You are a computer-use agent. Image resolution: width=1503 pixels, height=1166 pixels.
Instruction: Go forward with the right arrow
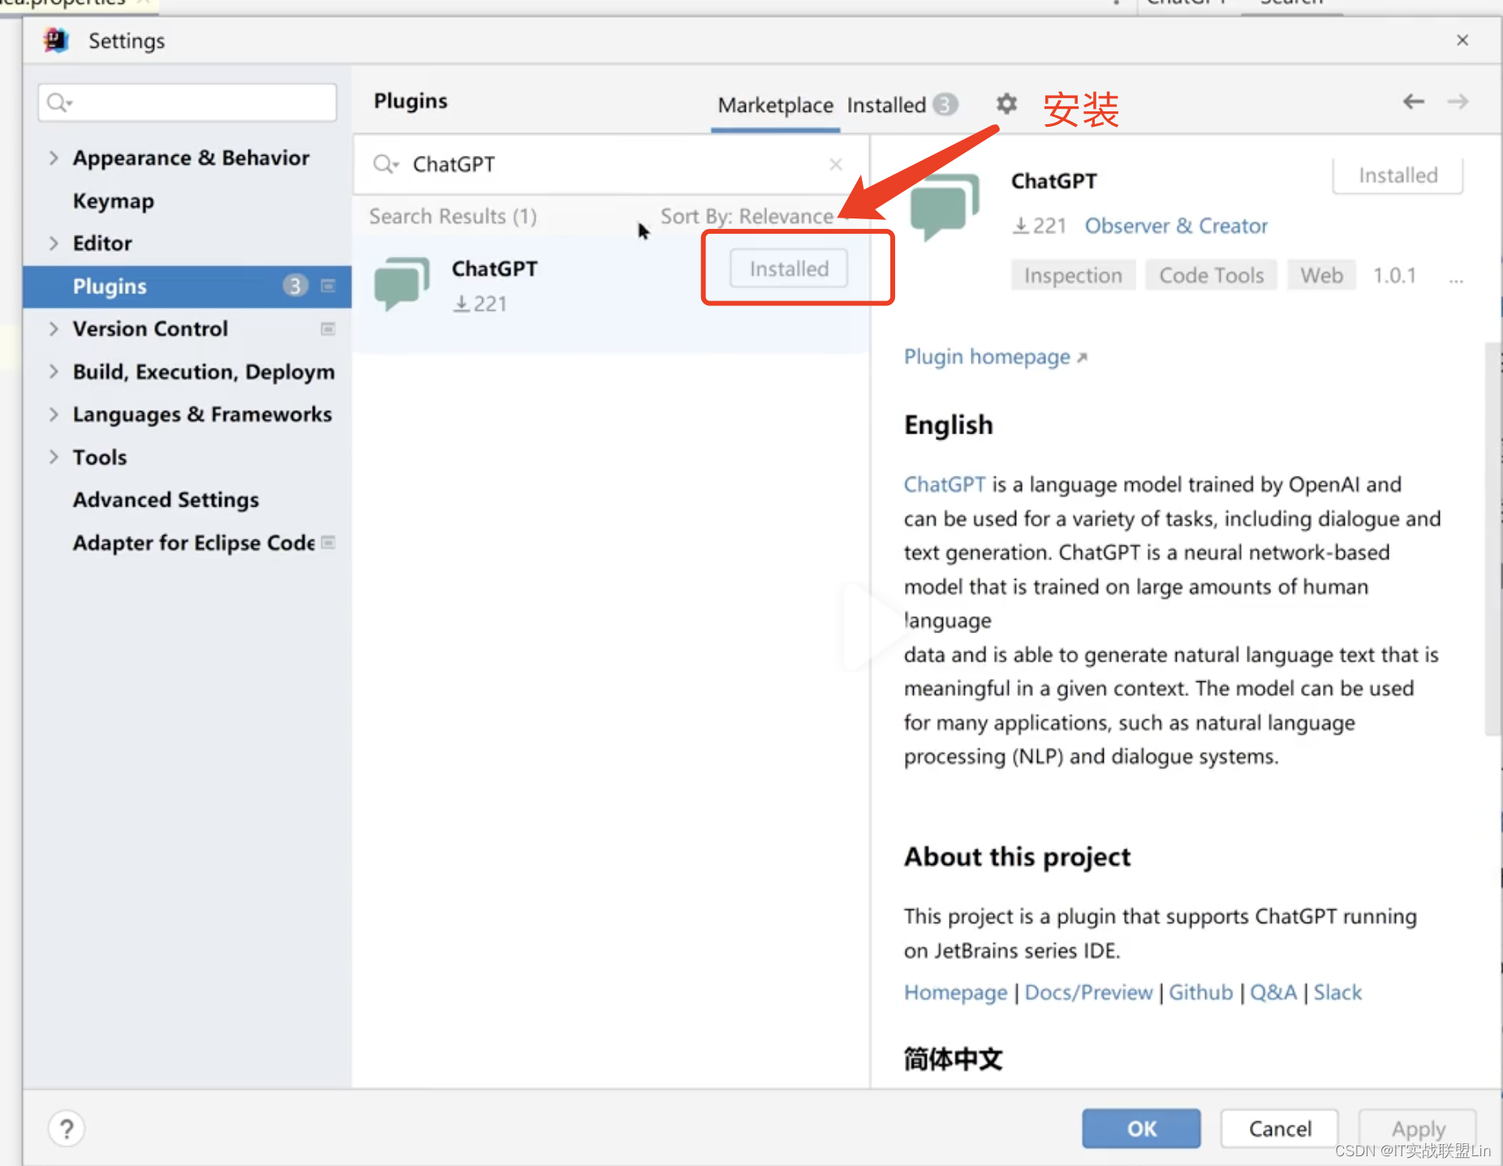[x=1458, y=101]
